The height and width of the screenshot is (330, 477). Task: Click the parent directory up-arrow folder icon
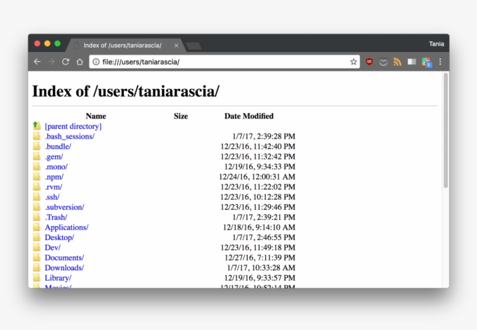coord(37,125)
